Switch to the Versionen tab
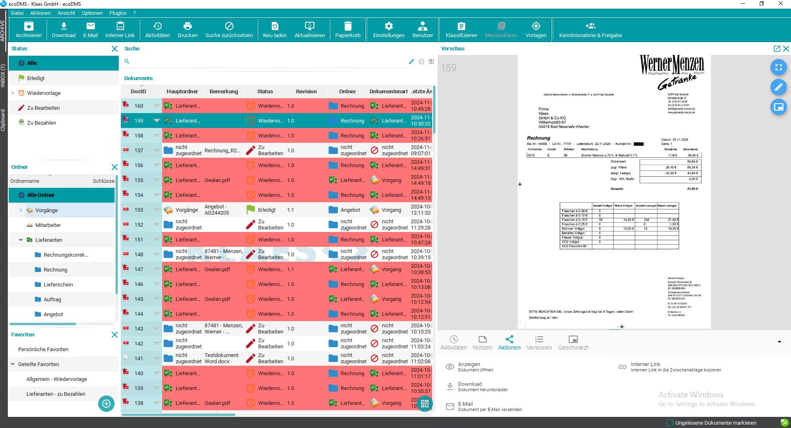Image resolution: width=791 pixels, height=428 pixels. 539,343
